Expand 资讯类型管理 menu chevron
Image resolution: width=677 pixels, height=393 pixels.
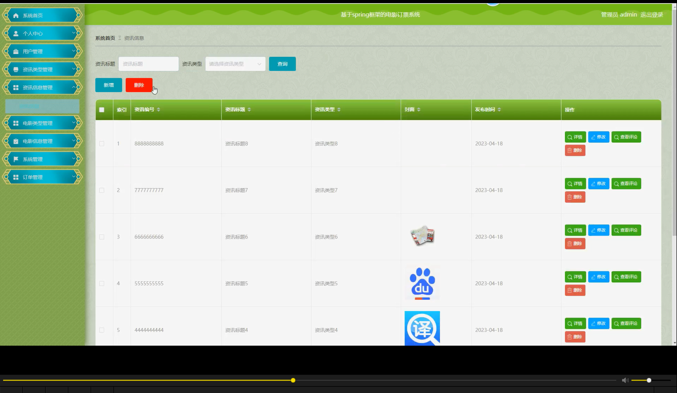74,69
